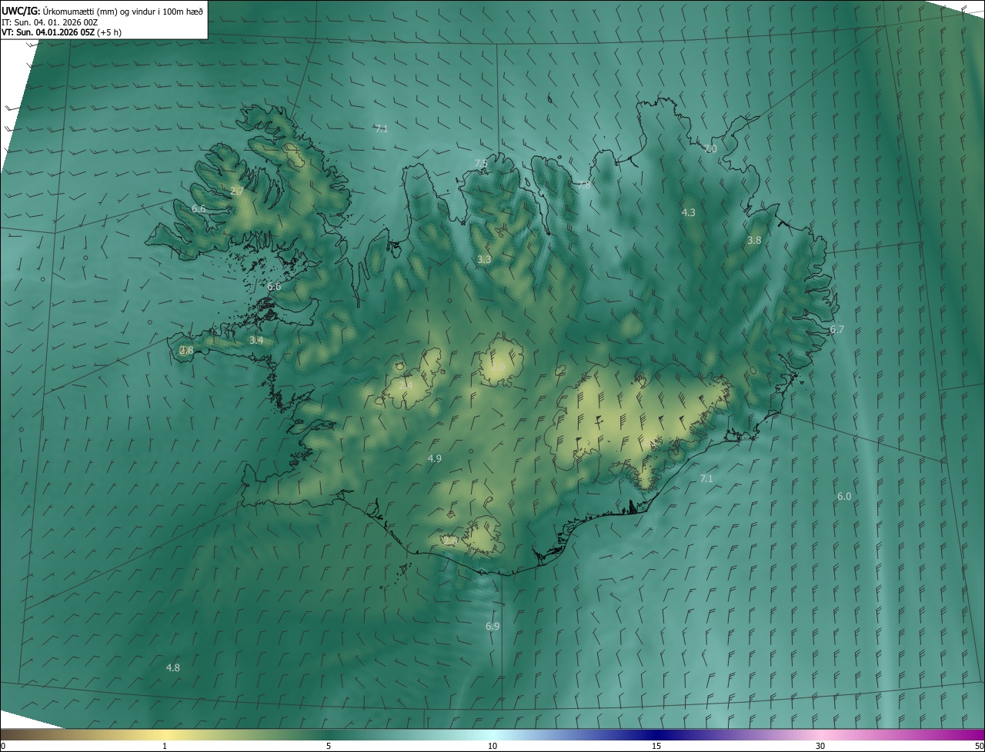Select the 2.0 value label
This screenshot has width=985, height=752.
pos(498,368)
